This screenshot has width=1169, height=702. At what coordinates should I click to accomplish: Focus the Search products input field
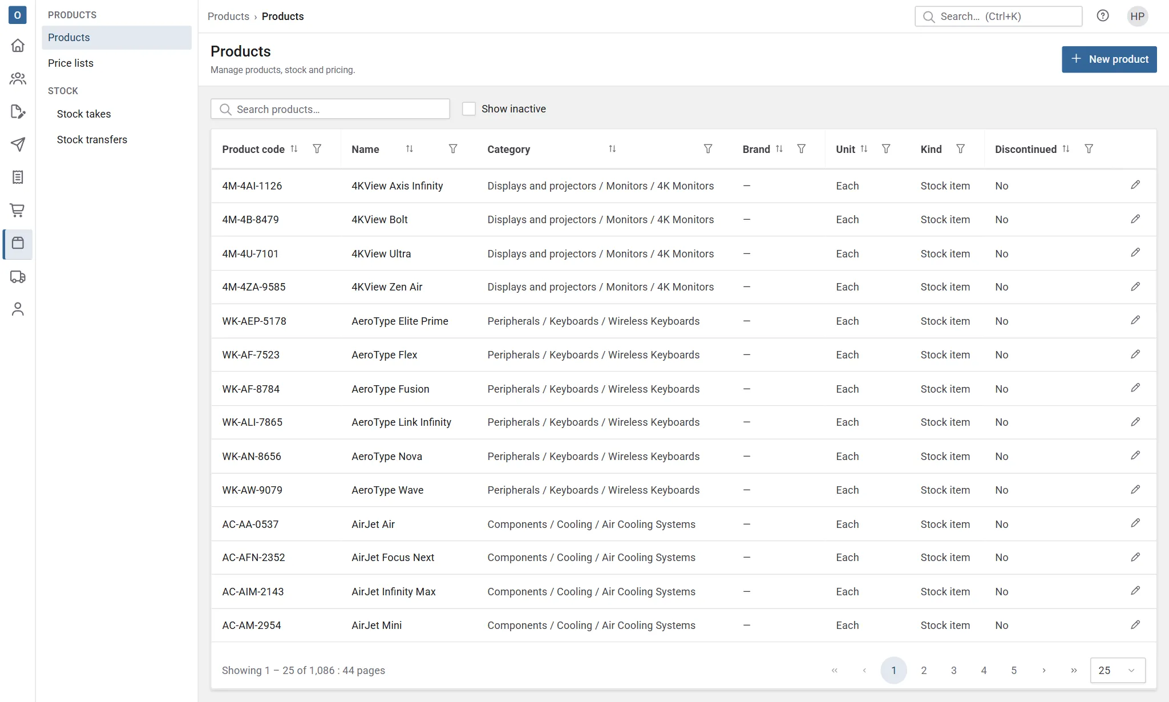pos(330,109)
